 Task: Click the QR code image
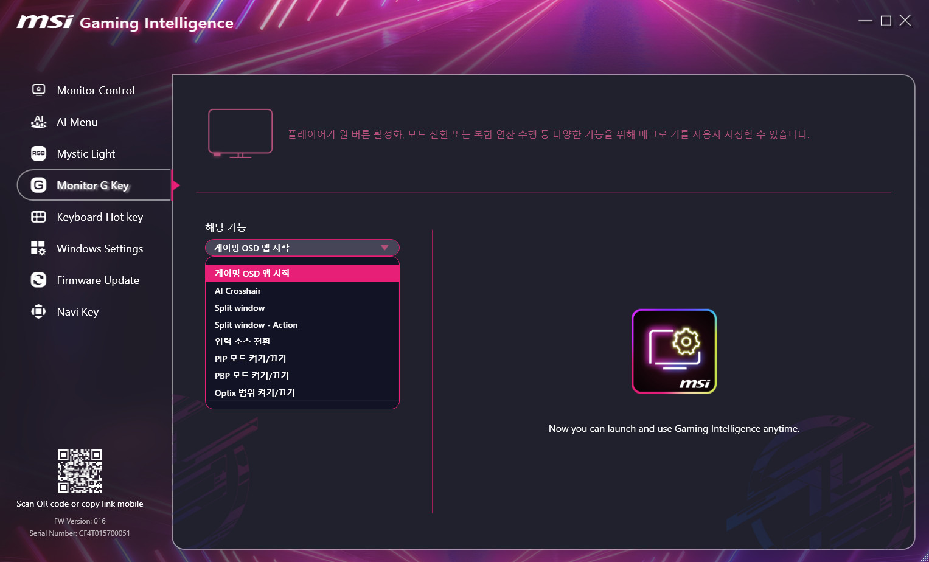click(x=80, y=471)
